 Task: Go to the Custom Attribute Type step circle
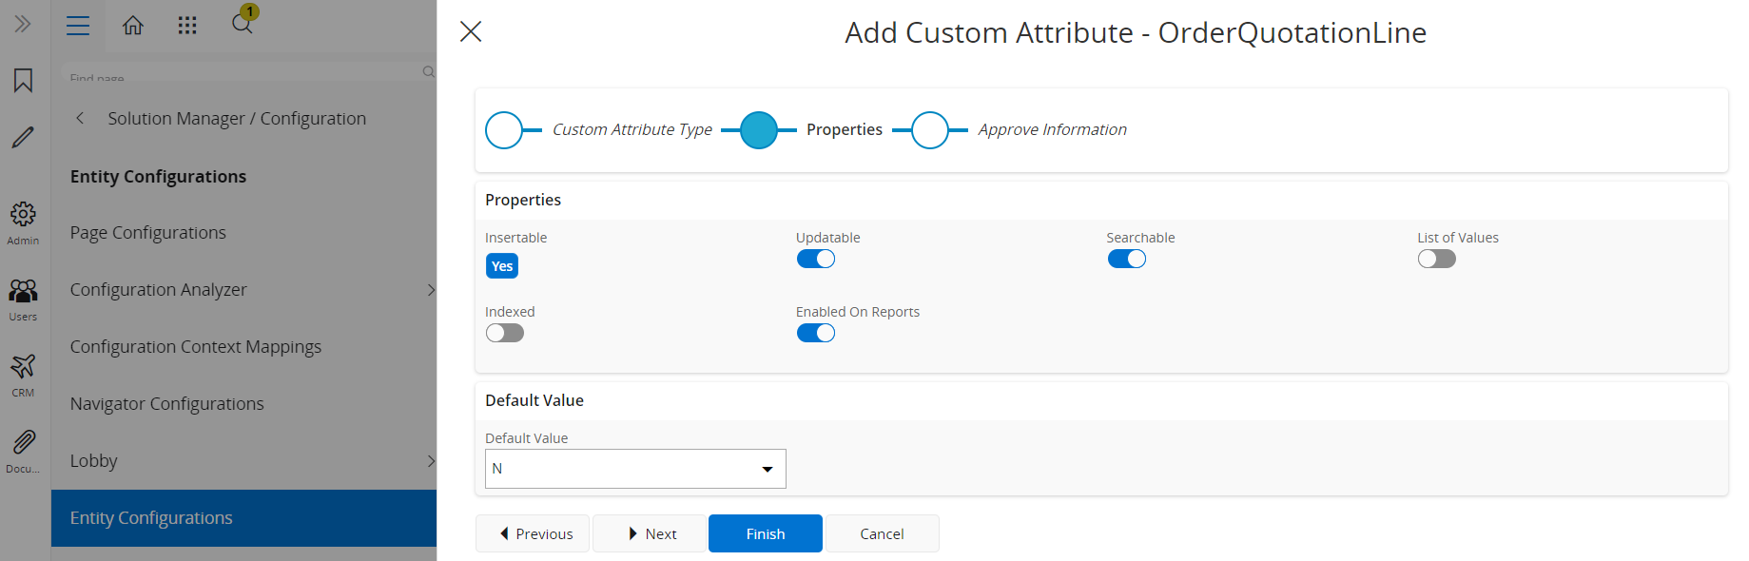[504, 130]
